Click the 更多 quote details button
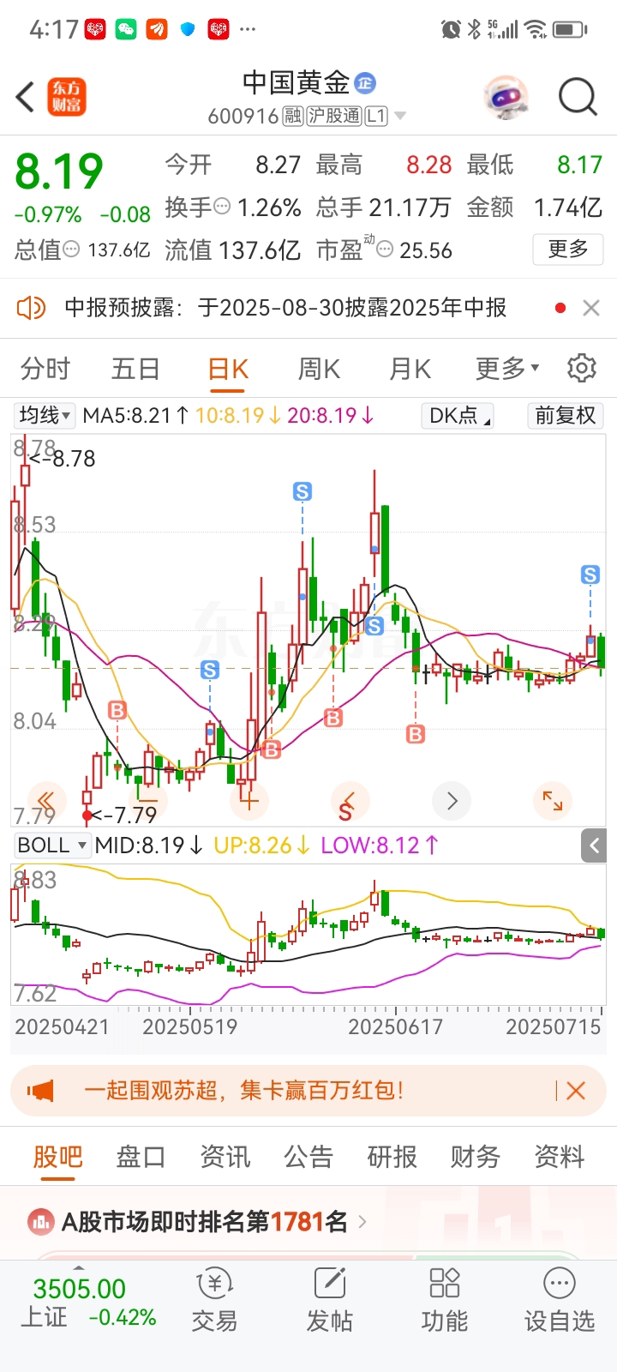The image size is (617, 1372). click(568, 250)
